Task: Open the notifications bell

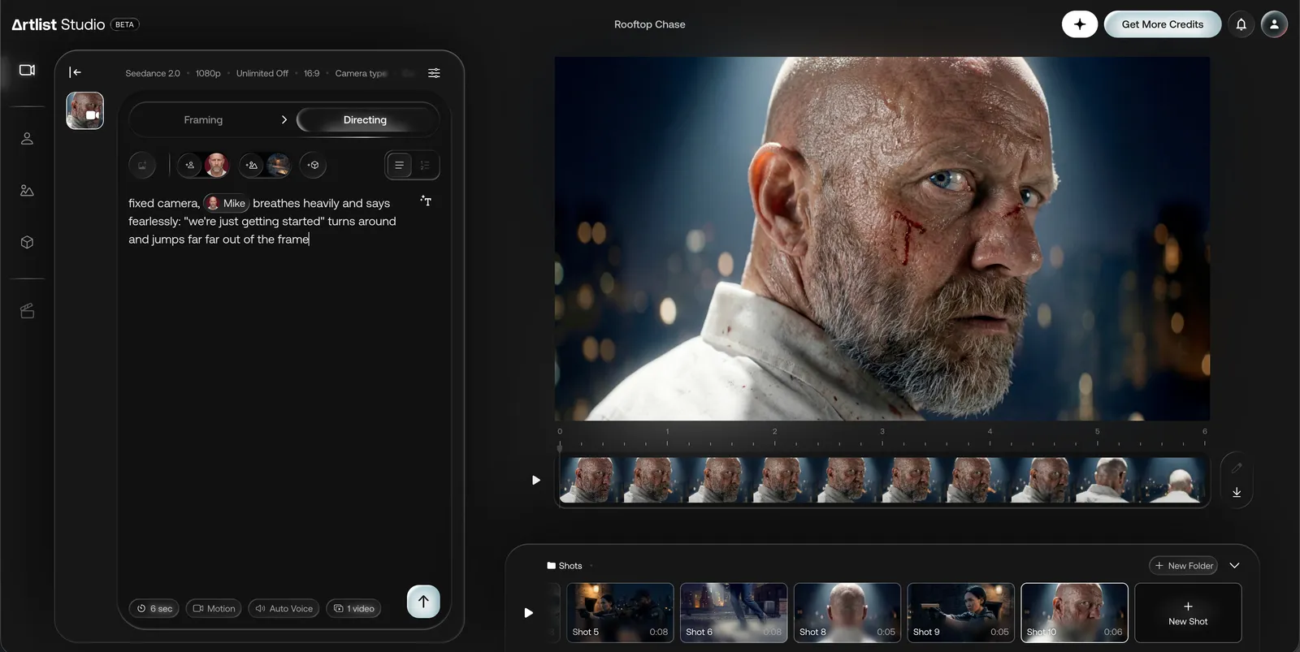Action: [x=1241, y=24]
